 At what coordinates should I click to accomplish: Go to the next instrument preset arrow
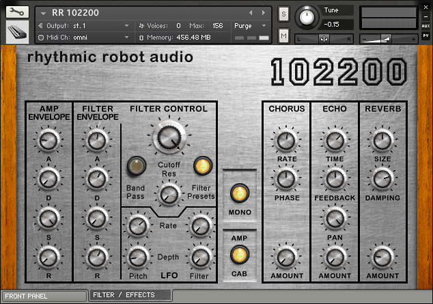point(264,13)
